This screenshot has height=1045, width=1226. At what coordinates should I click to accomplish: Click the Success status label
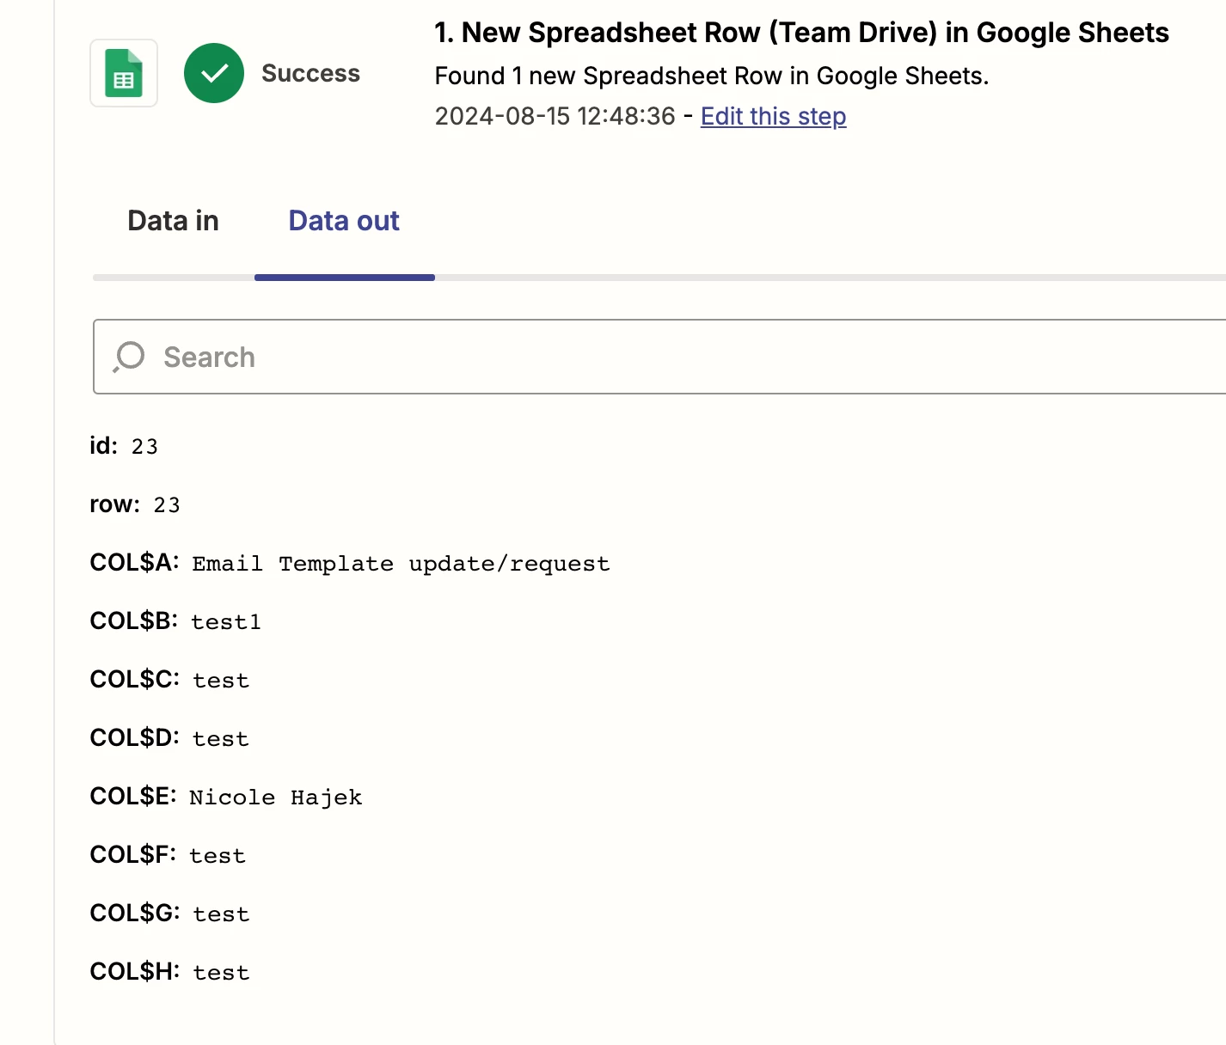[310, 74]
